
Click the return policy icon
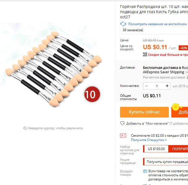tap(145, 171)
